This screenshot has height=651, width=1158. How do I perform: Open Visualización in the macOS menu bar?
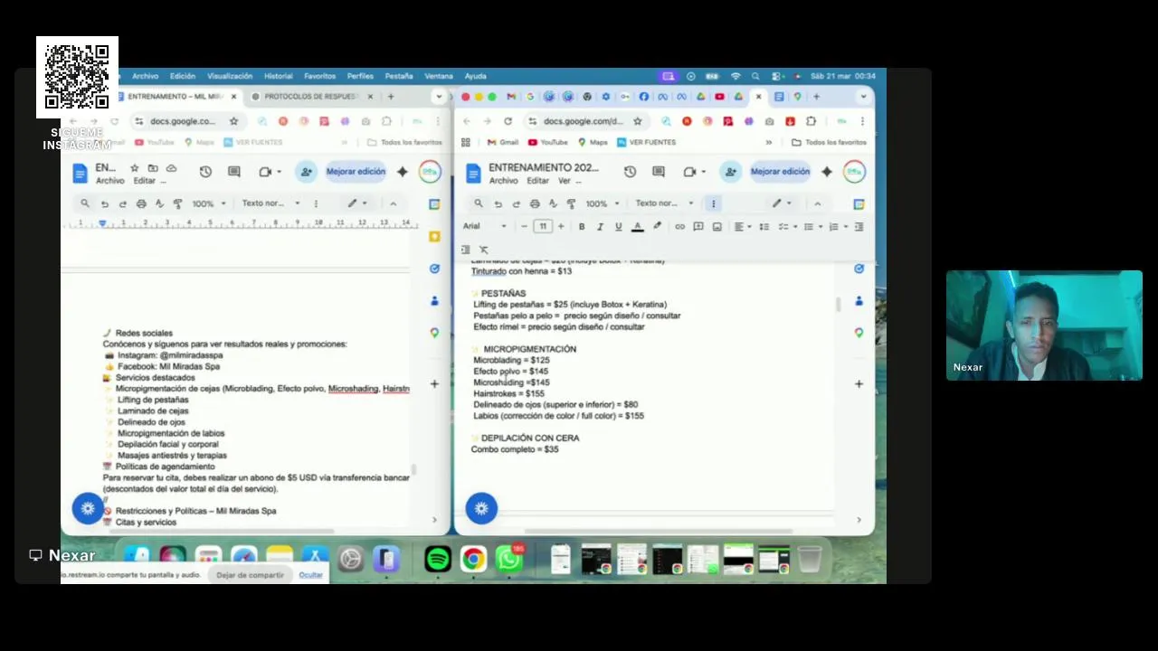(x=230, y=76)
